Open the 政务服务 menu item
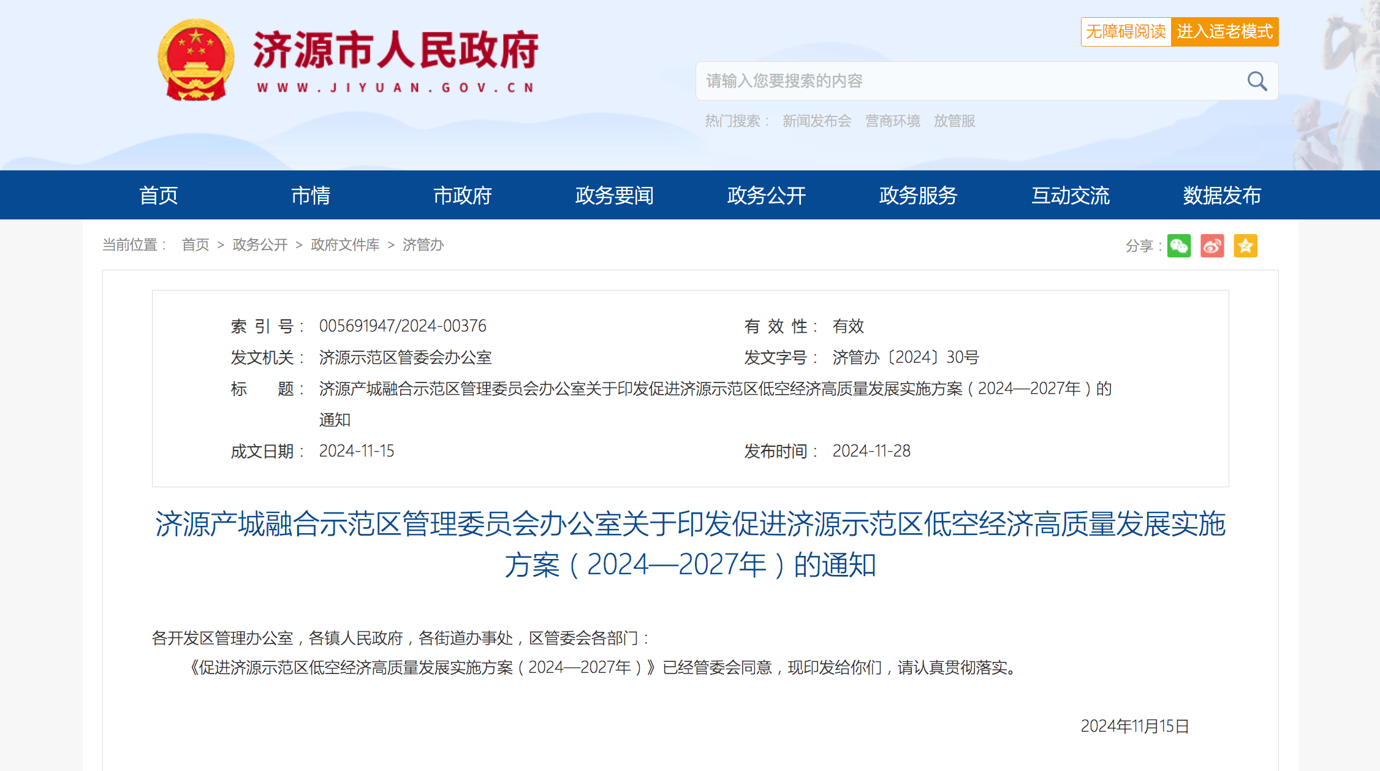 pos(917,195)
